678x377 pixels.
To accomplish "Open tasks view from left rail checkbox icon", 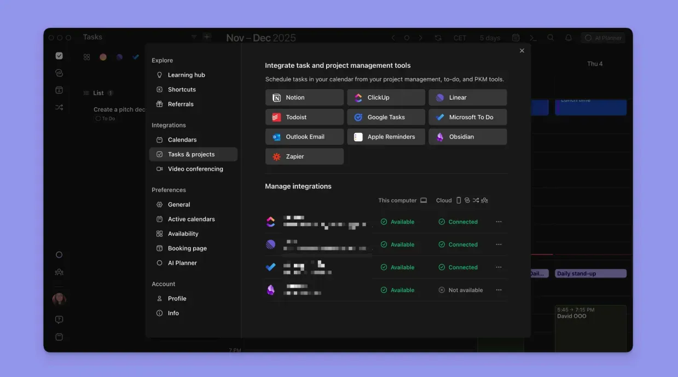I will tap(59, 55).
